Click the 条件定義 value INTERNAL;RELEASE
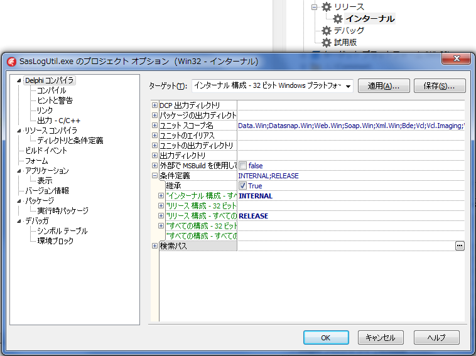 pos(268,176)
